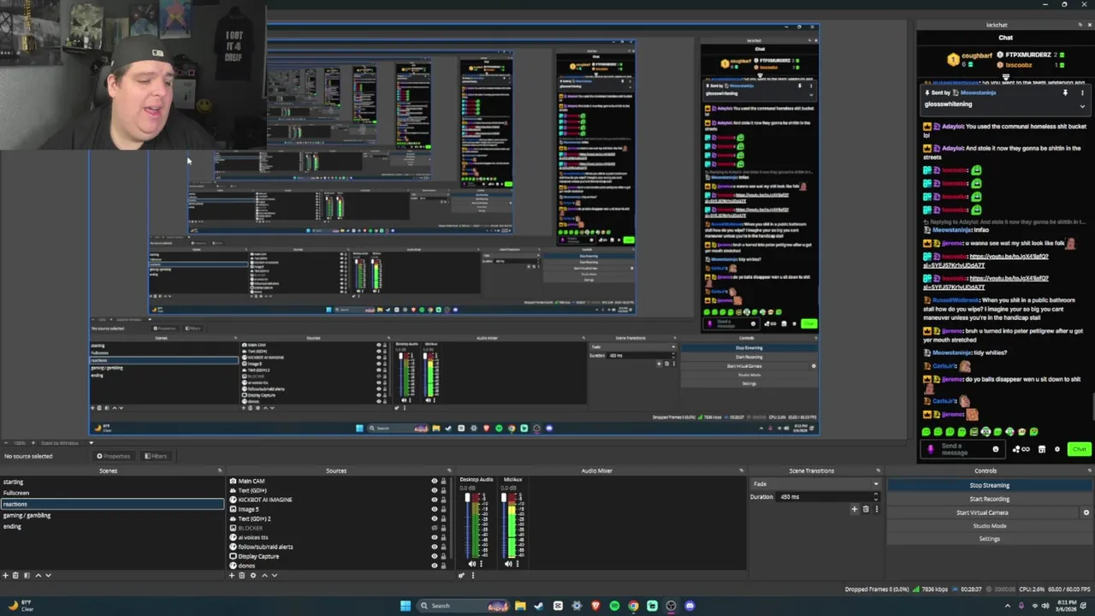Move scene up with arrow icon

38,575
